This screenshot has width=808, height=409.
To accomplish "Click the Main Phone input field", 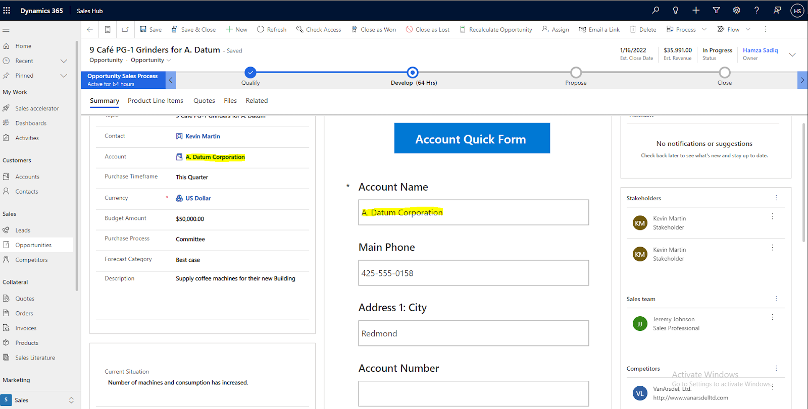I will 474,273.
